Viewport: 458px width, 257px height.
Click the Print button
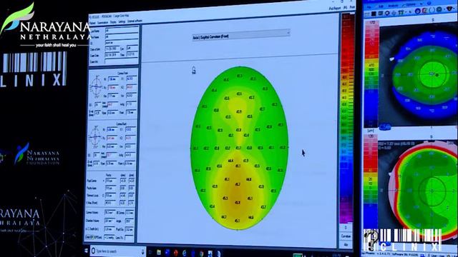(352, 7)
